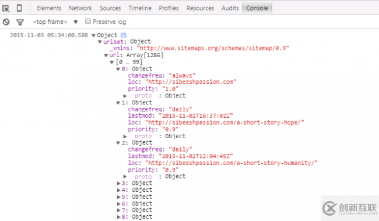
Task: Click the sitemaps.org schema URL string
Action: [213, 48]
